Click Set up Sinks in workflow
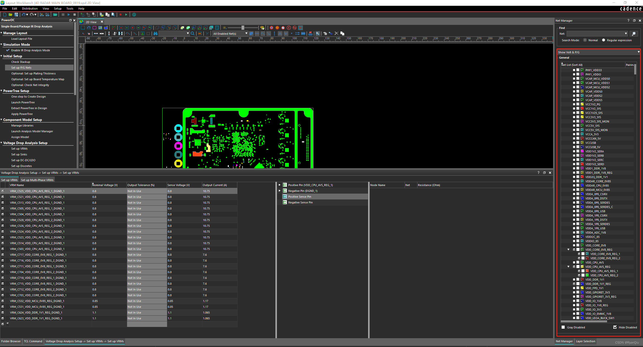643x347 pixels. (x=19, y=154)
